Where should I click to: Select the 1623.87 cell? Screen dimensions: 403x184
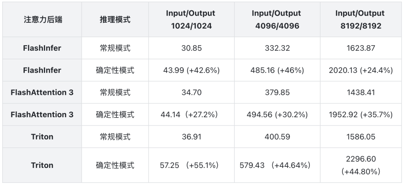[360, 48]
